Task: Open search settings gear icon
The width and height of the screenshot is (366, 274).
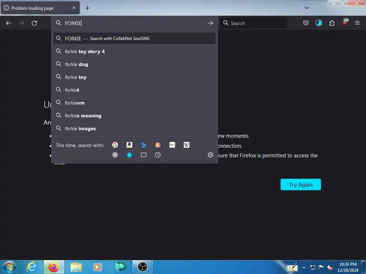Action: coord(211,155)
